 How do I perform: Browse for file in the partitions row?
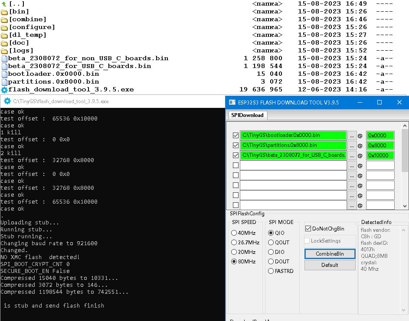[x=352, y=145]
